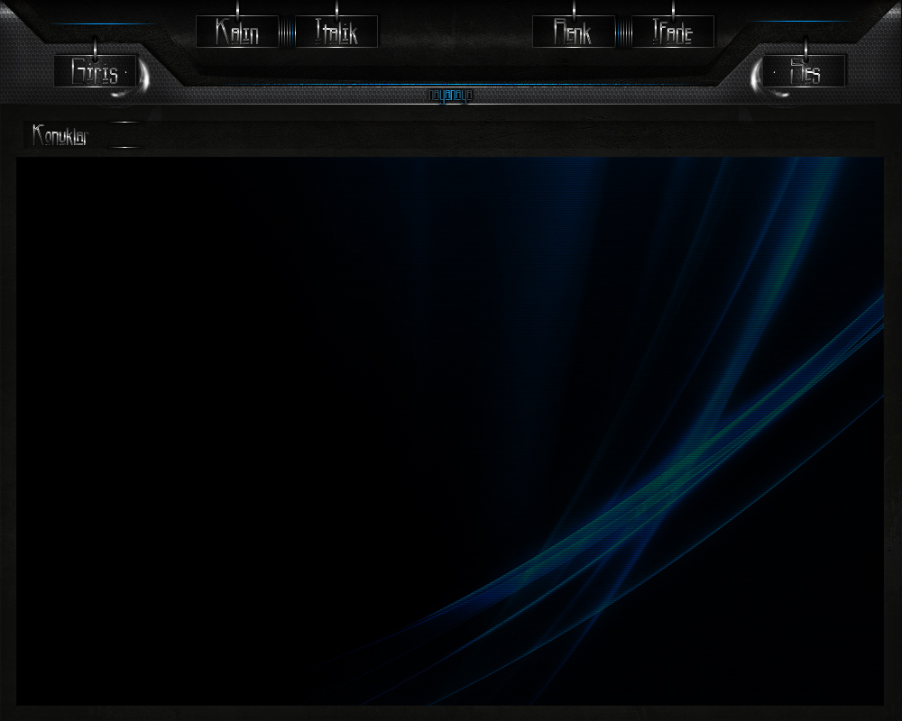Toggle İtalik text formatting

coord(336,32)
